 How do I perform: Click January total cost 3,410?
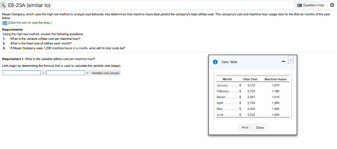pos(251,85)
